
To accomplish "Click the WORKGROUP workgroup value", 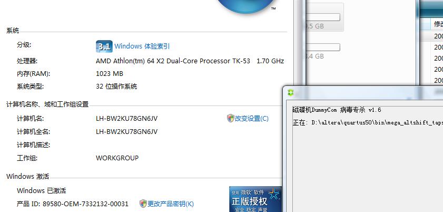I will pyautogui.click(x=117, y=158).
